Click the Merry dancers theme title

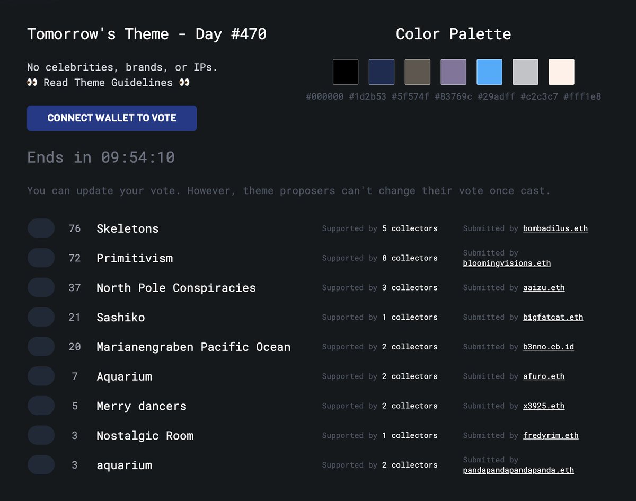142,406
